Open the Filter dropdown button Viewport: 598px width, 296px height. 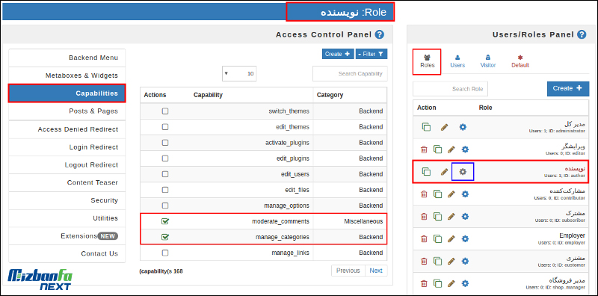pos(372,54)
